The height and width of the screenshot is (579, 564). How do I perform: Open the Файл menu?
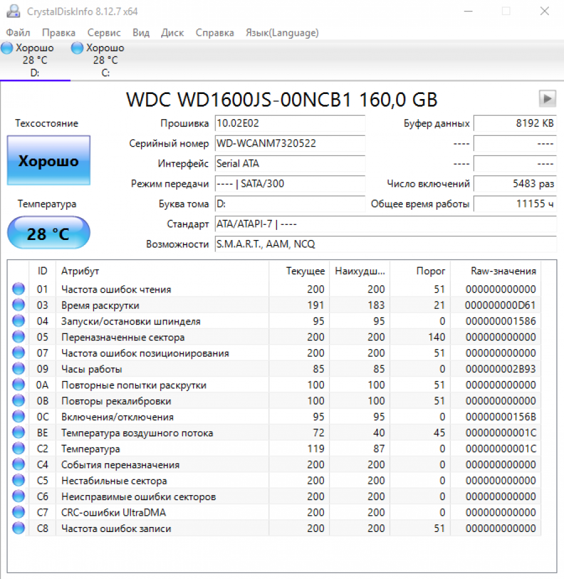pos(18,33)
